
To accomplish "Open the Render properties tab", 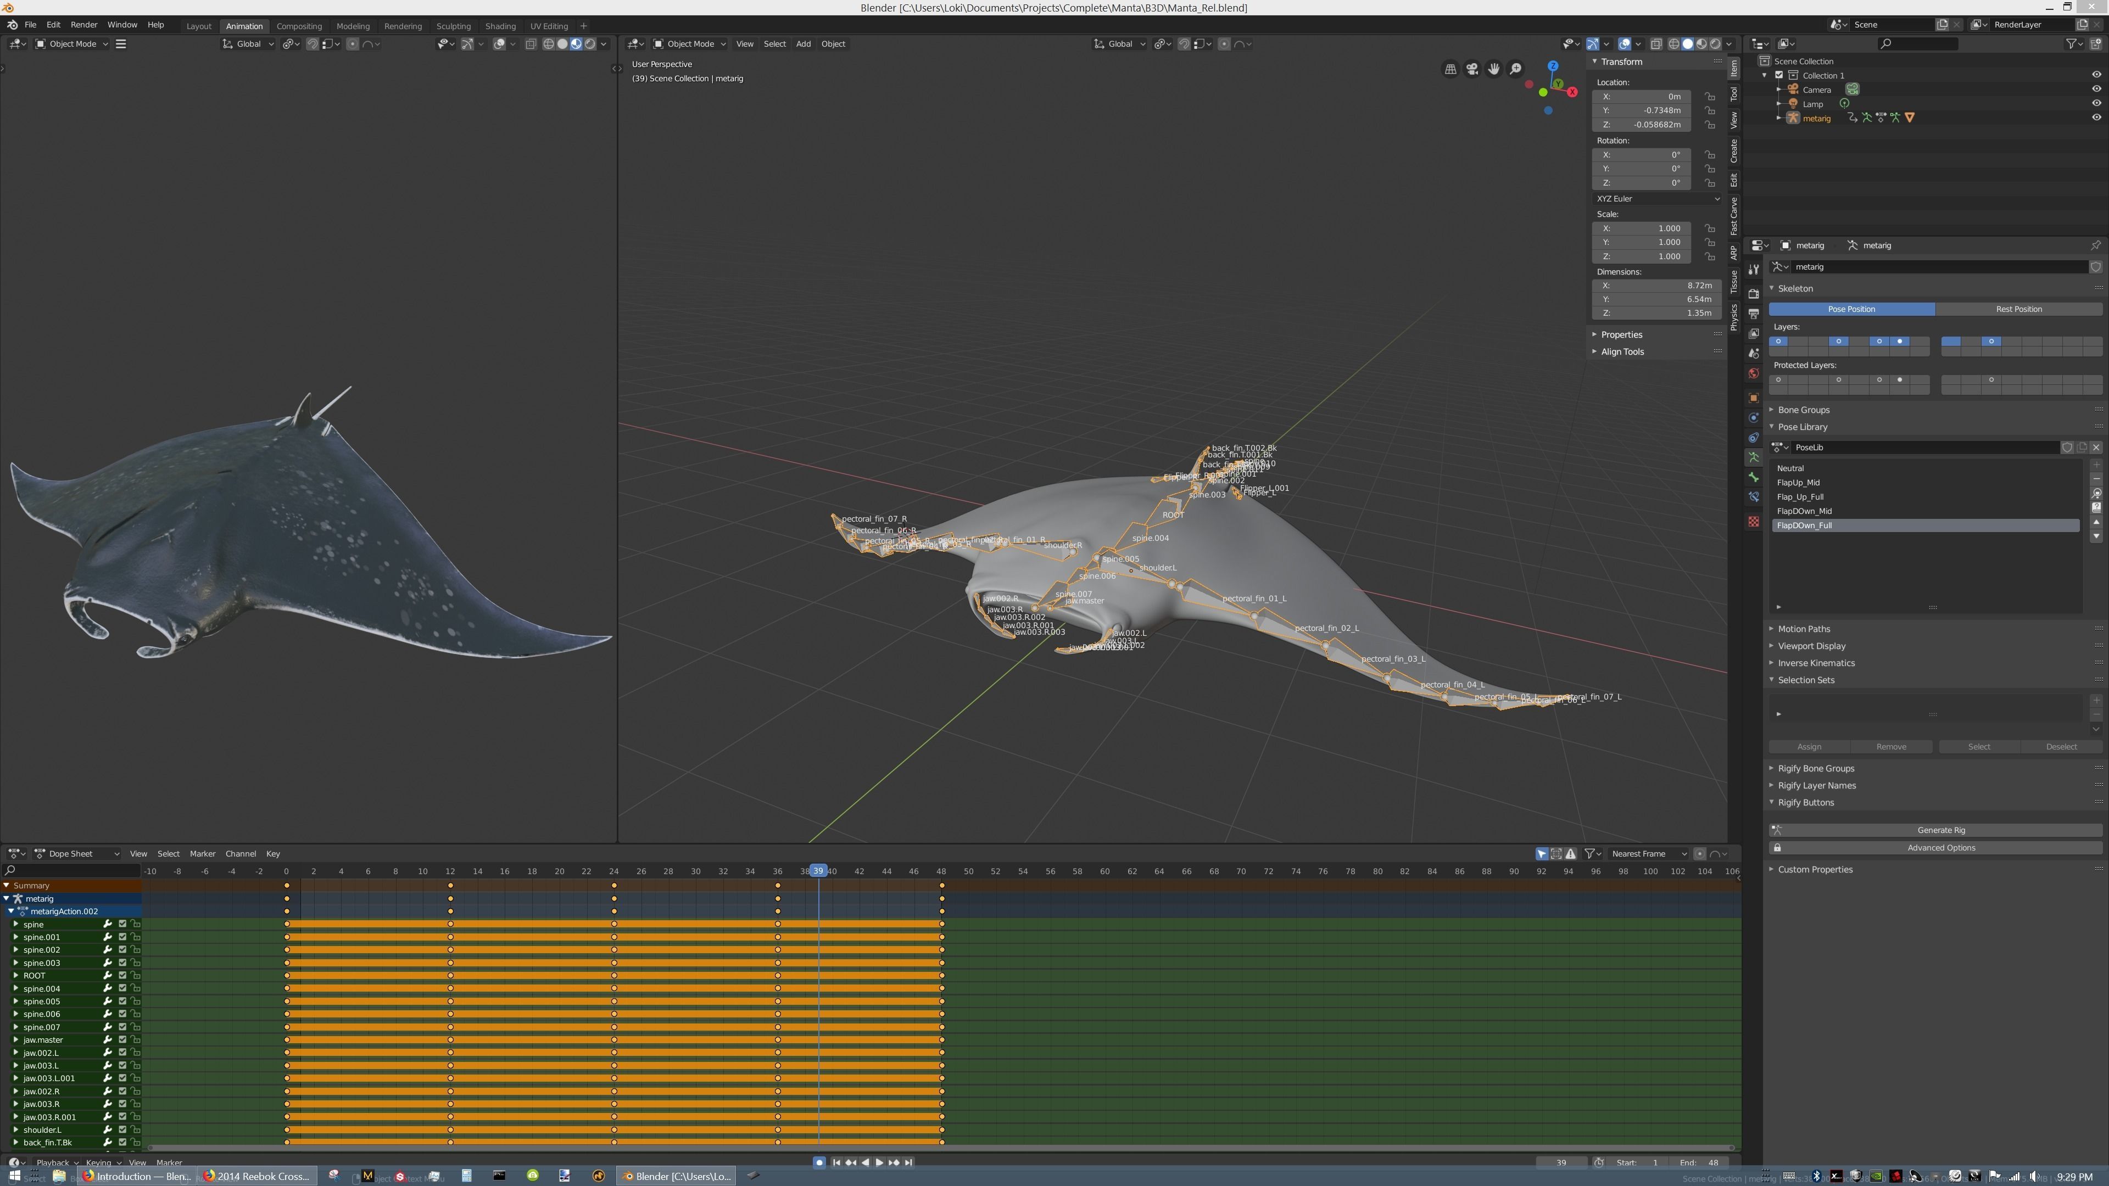I will 1754,293.
